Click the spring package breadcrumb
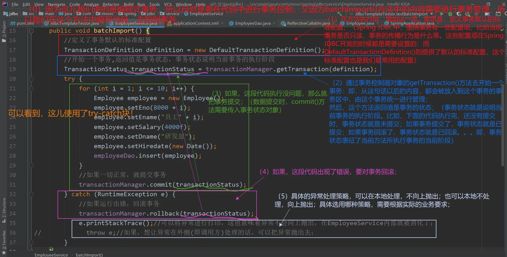The height and width of the screenshot is (257, 507). pos(127,14)
